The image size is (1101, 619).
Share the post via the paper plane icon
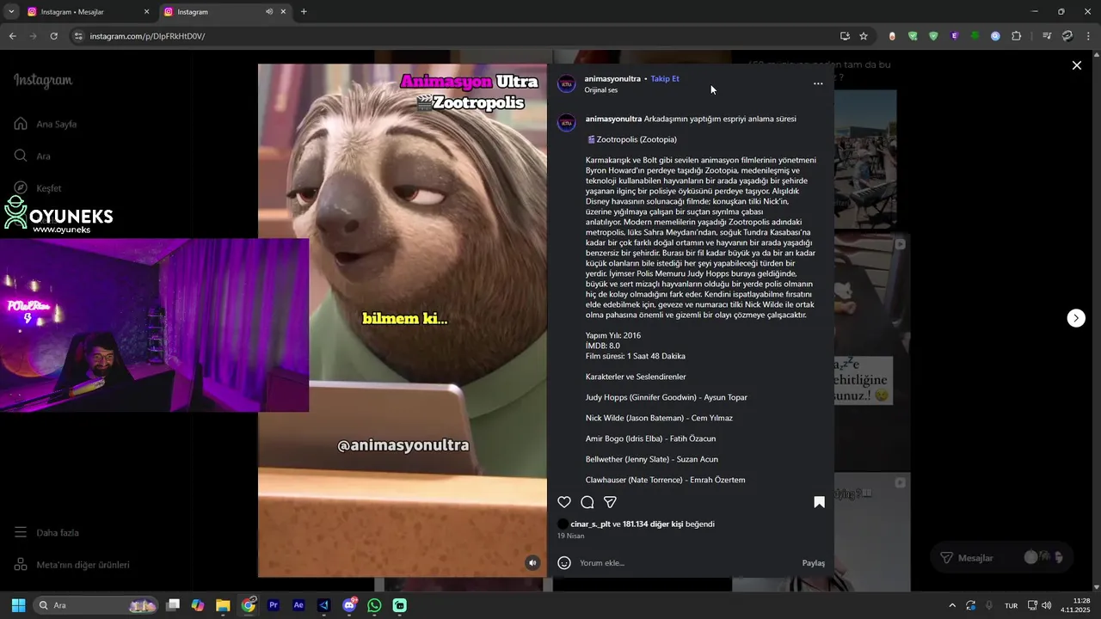pos(610,502)
